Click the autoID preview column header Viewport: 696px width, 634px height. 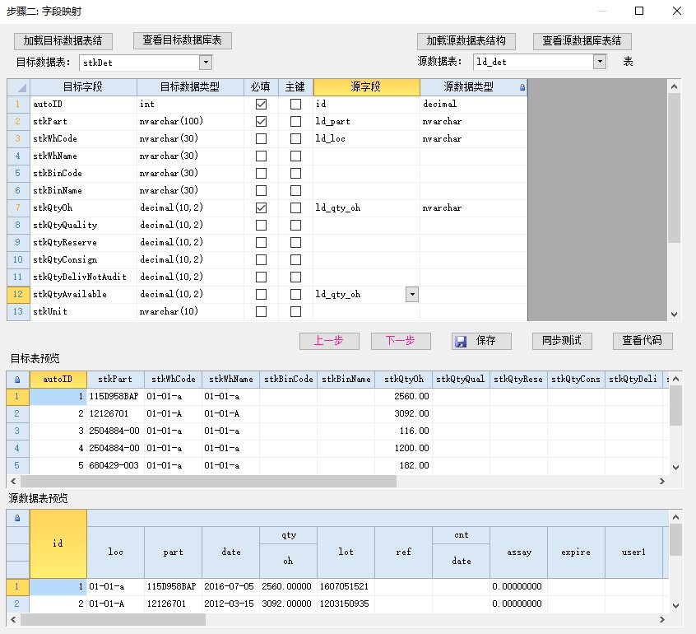pos(58,380)
